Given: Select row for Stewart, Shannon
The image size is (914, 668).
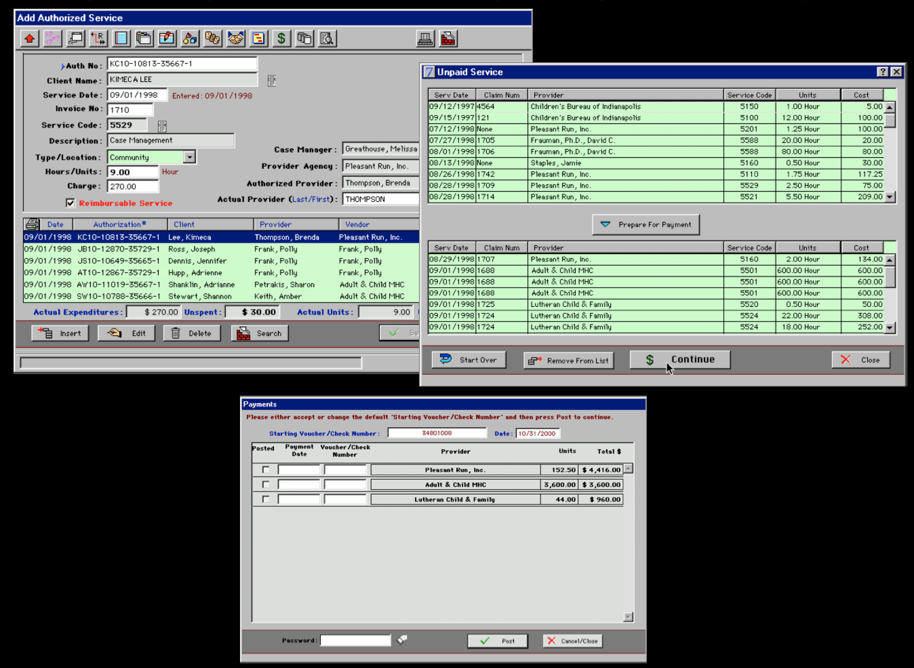Looking at the screenshot, I should point(221,296).
